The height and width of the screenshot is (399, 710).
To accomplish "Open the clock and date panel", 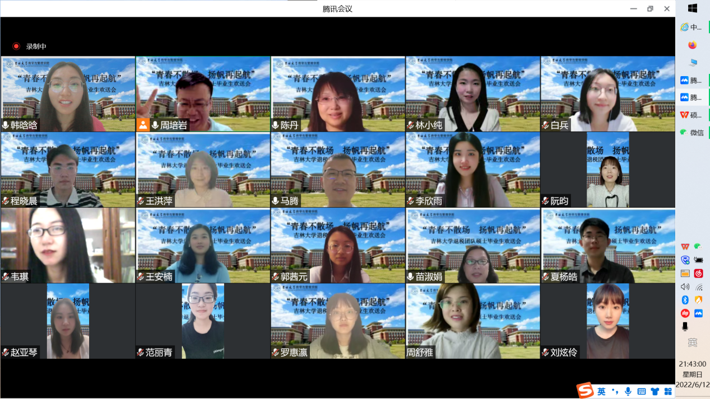I will click(693, 374).
